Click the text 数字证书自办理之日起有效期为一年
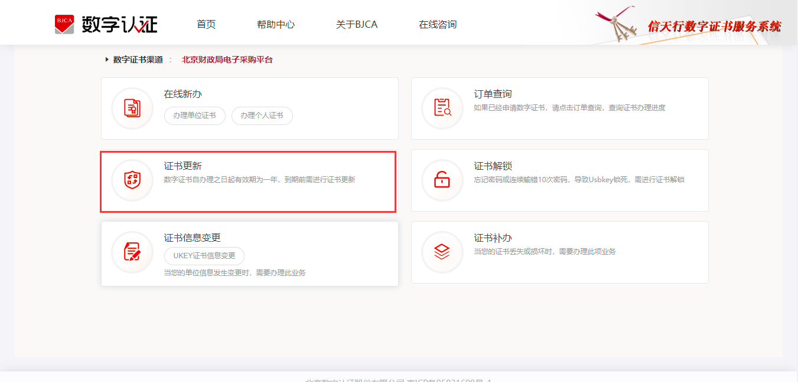 click(221, 180)
